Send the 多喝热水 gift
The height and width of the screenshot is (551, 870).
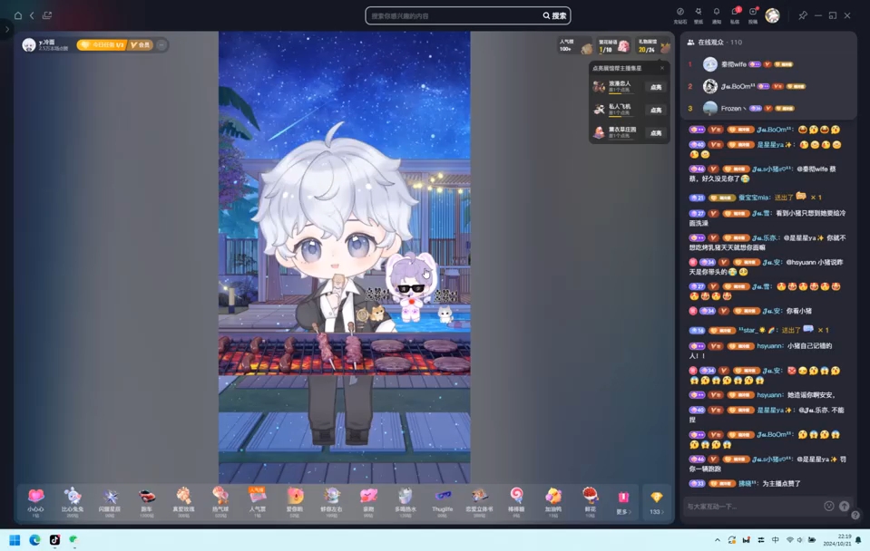(x=405, y=502)
